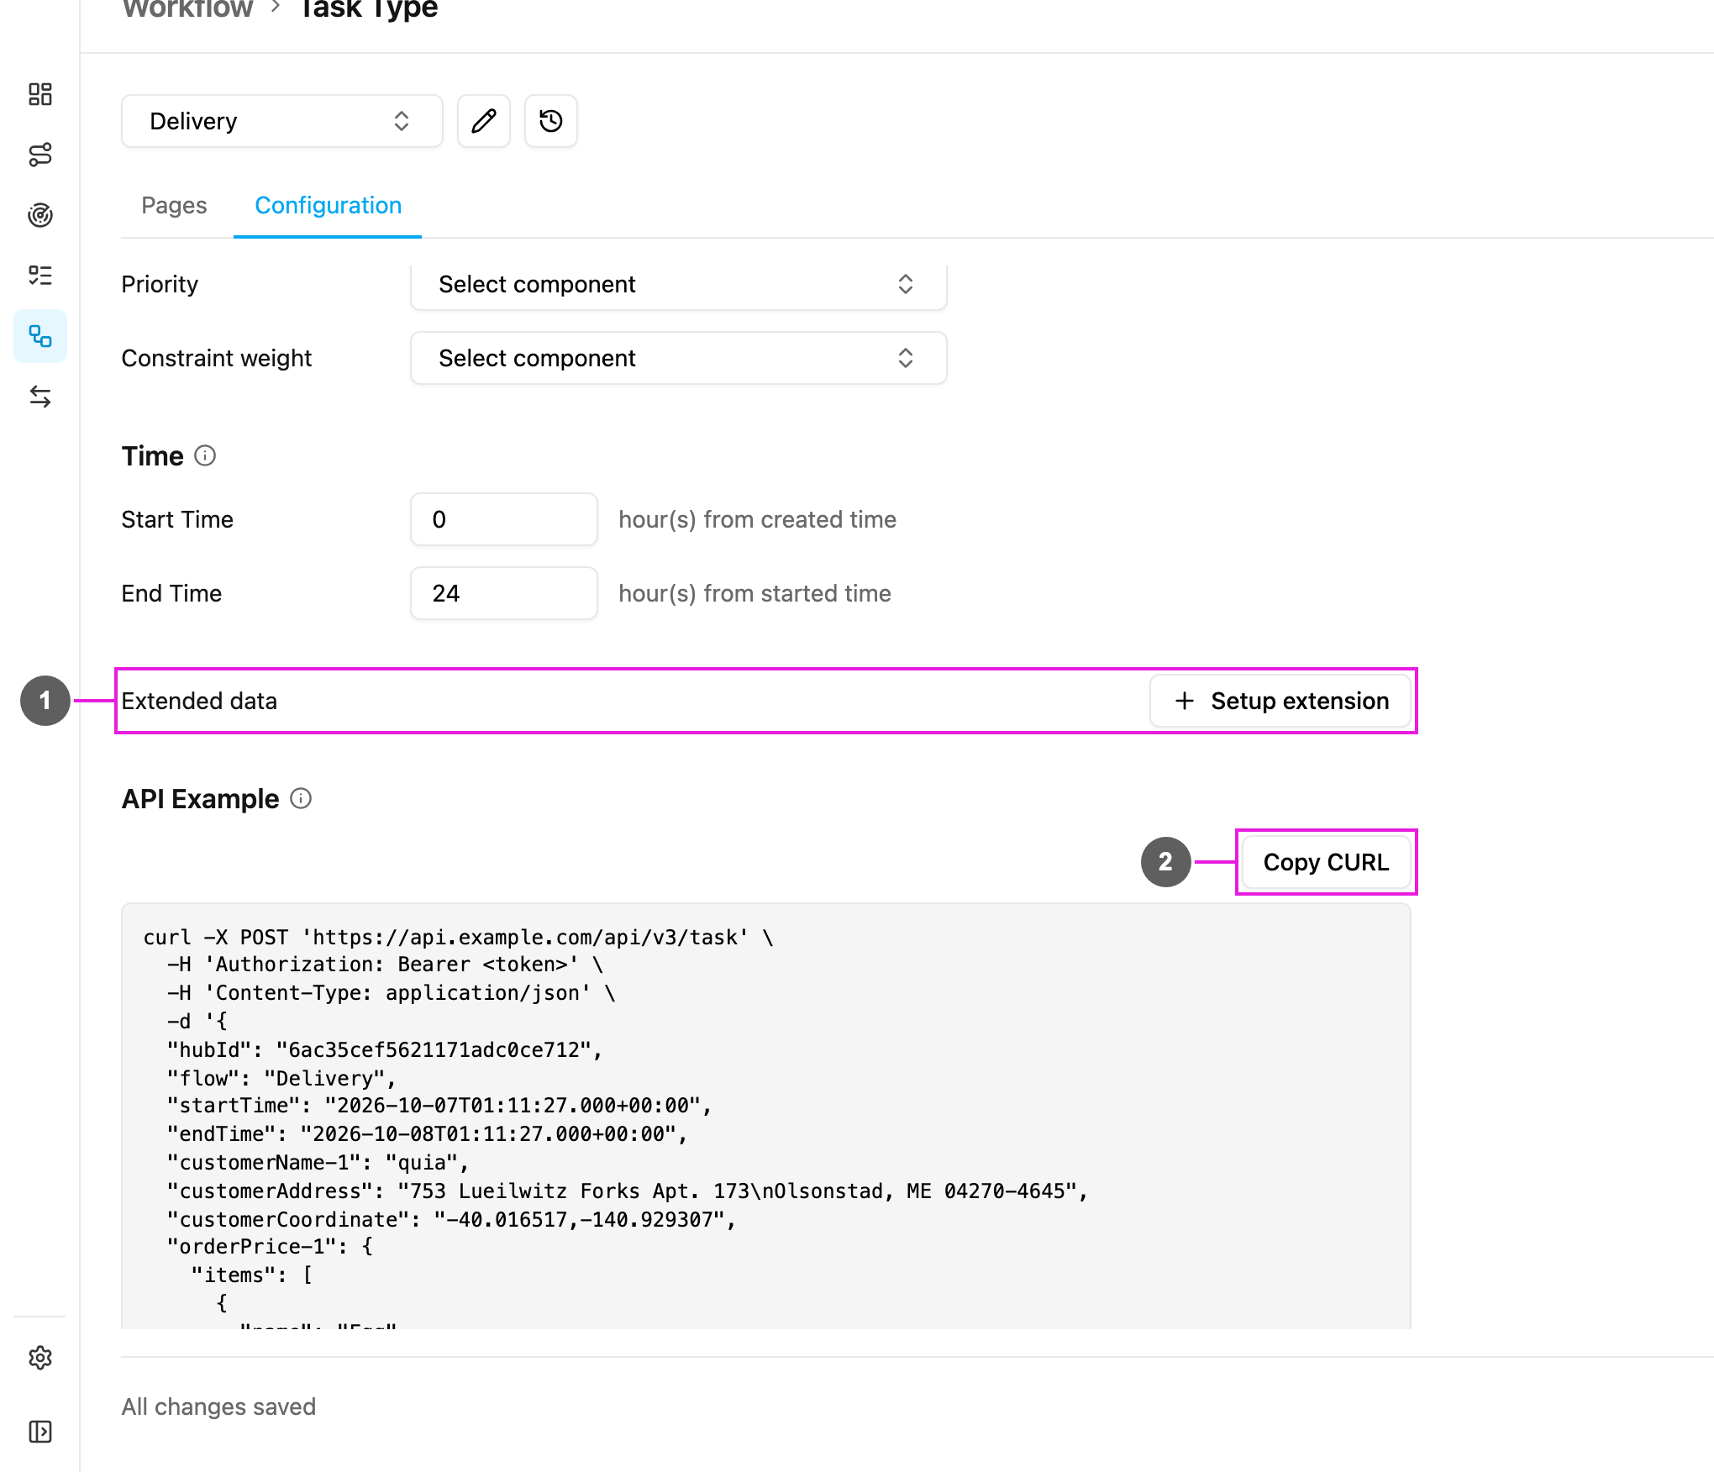
Task: Expand sidebar with the panel toggle icon
Action: pyautogui.click(x=40, y=1432)
